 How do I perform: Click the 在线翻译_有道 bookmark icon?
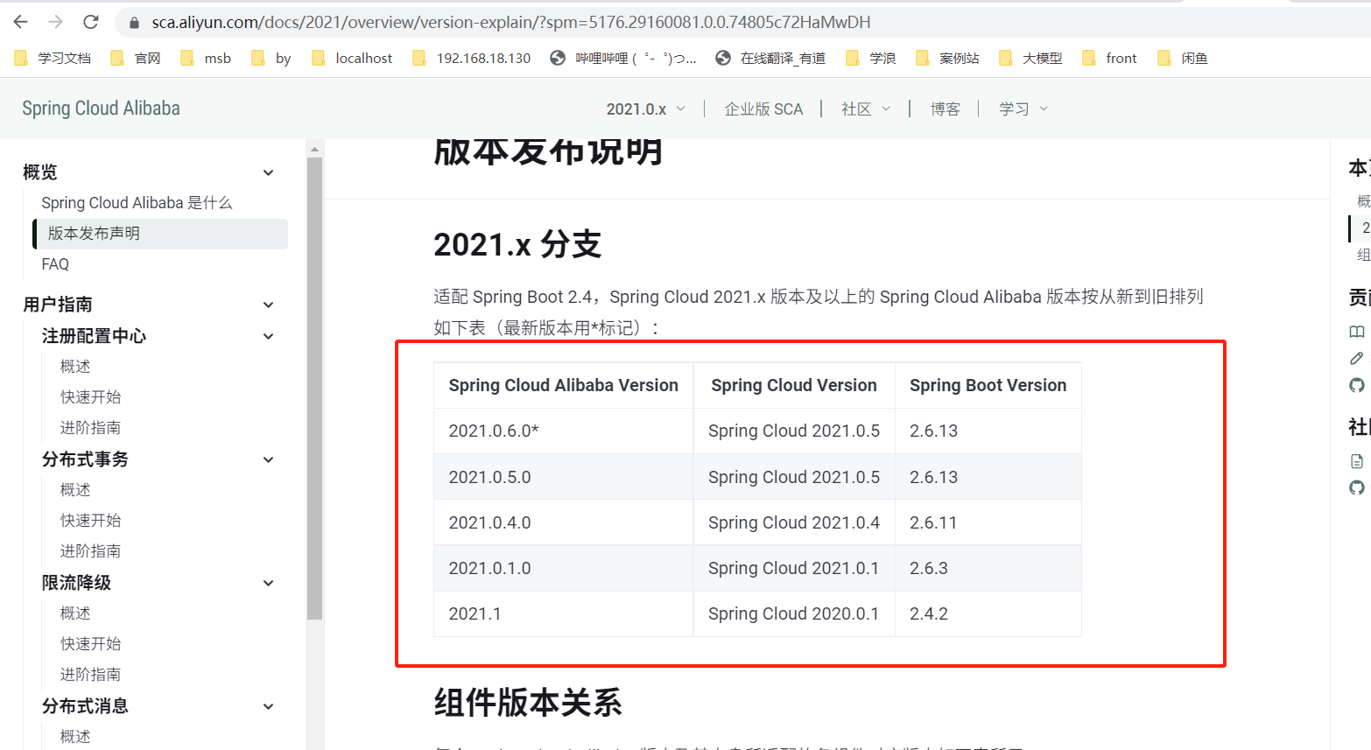pyautogui.click(x=723, y=57)
